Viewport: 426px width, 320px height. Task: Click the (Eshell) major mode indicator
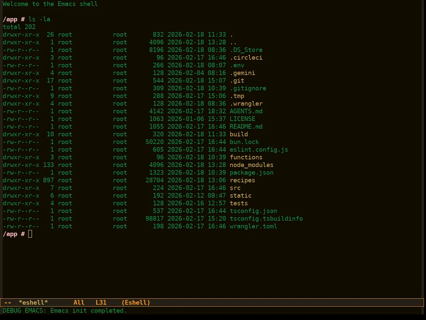(x=136, y=303)
